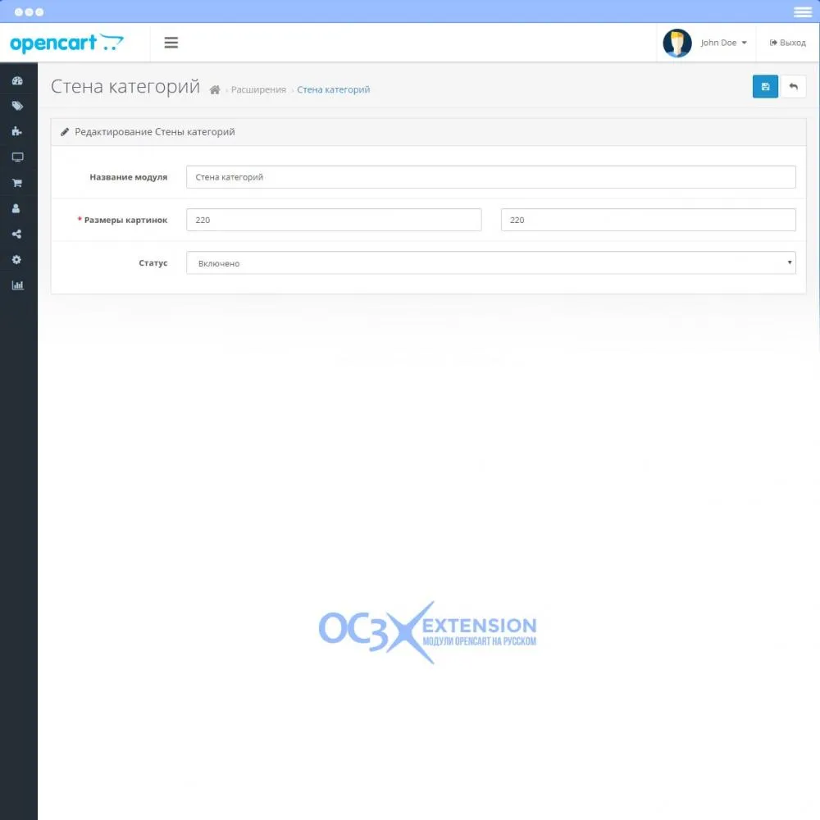Viewport: 820px width, 820px height.
Task: Open the Marketing share sidebar icon
Action: click(x=16, y=234)
